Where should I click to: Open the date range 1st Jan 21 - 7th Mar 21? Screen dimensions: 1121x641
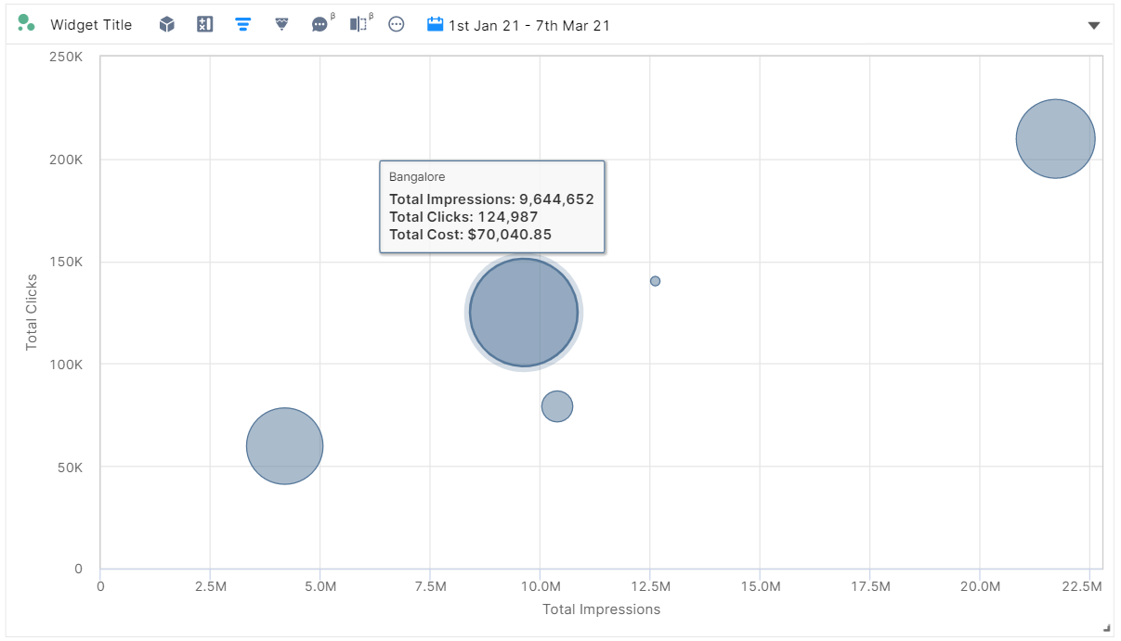tap(529, 25)
